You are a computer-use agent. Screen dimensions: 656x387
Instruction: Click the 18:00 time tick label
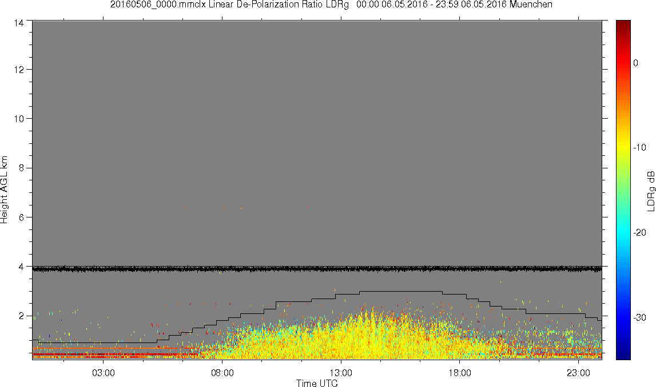(x=460, y=373)
